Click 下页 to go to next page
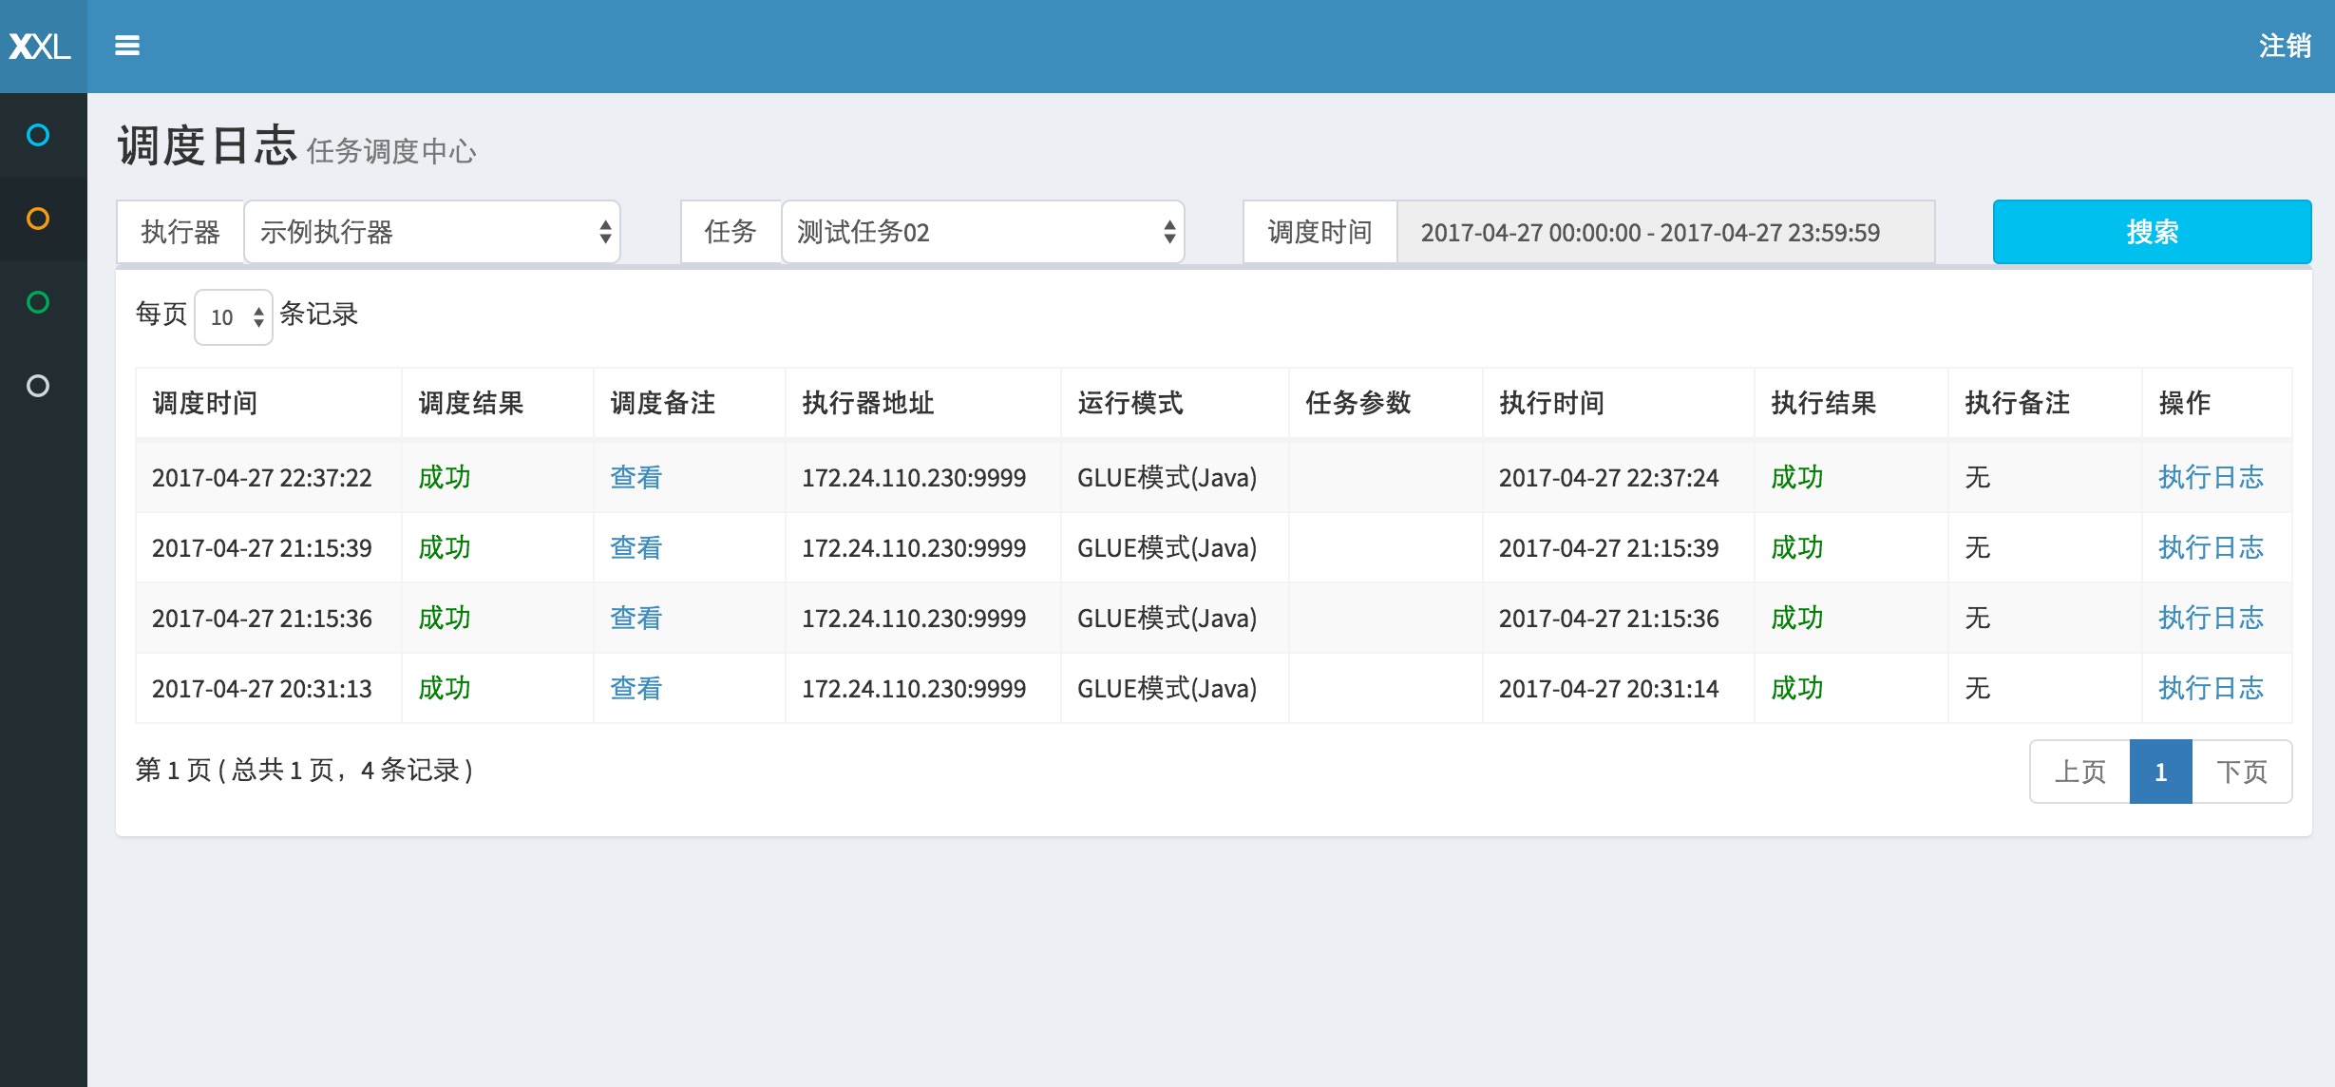The height and width of the screenshot is (1087, 2335). tap(2242, 771)
